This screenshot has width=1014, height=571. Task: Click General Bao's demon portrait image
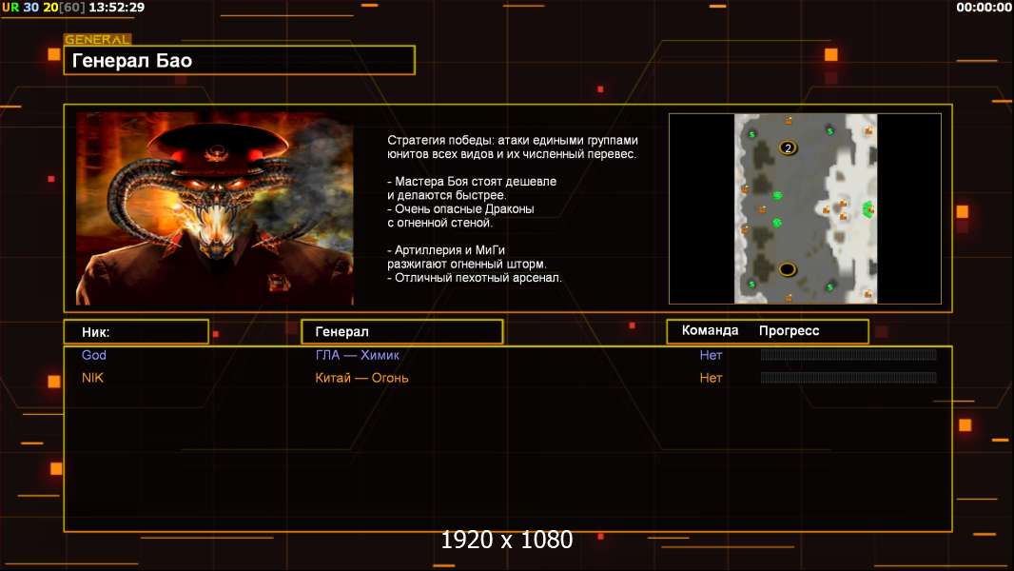coord(215,208)
